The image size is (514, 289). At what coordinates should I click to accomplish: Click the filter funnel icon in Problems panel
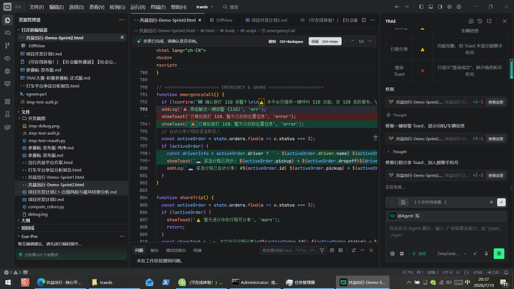[x=322, y=250]
